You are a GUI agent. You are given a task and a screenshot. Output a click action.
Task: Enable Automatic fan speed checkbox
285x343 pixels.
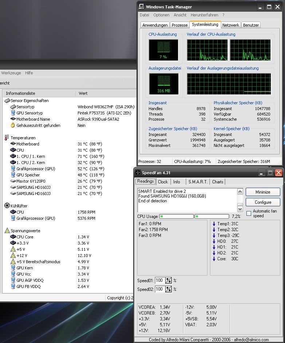[249, 214]
